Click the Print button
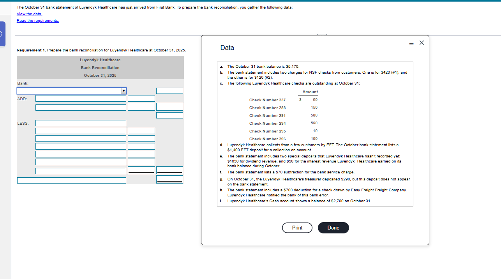The width and height of the screenshot is (501, 279). tap(297, 228)
